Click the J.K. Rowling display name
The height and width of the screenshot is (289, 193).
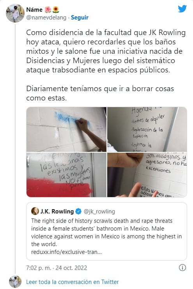pos(57,211)
